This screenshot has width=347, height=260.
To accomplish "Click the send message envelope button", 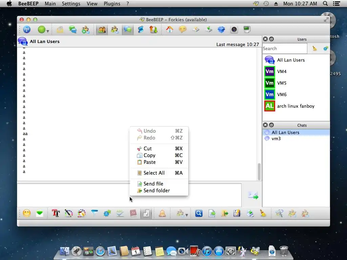I will [253, 195].
